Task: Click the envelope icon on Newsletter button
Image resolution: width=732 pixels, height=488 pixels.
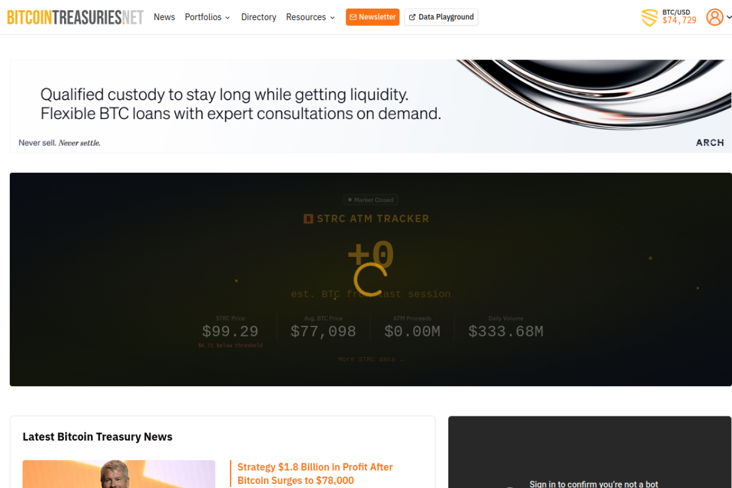Action: click(353, 17)
